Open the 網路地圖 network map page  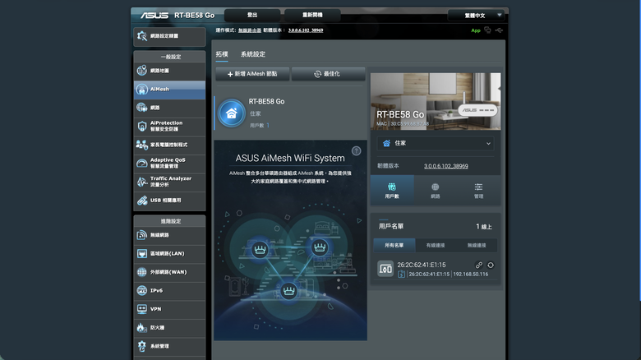(x=169, y=71)
